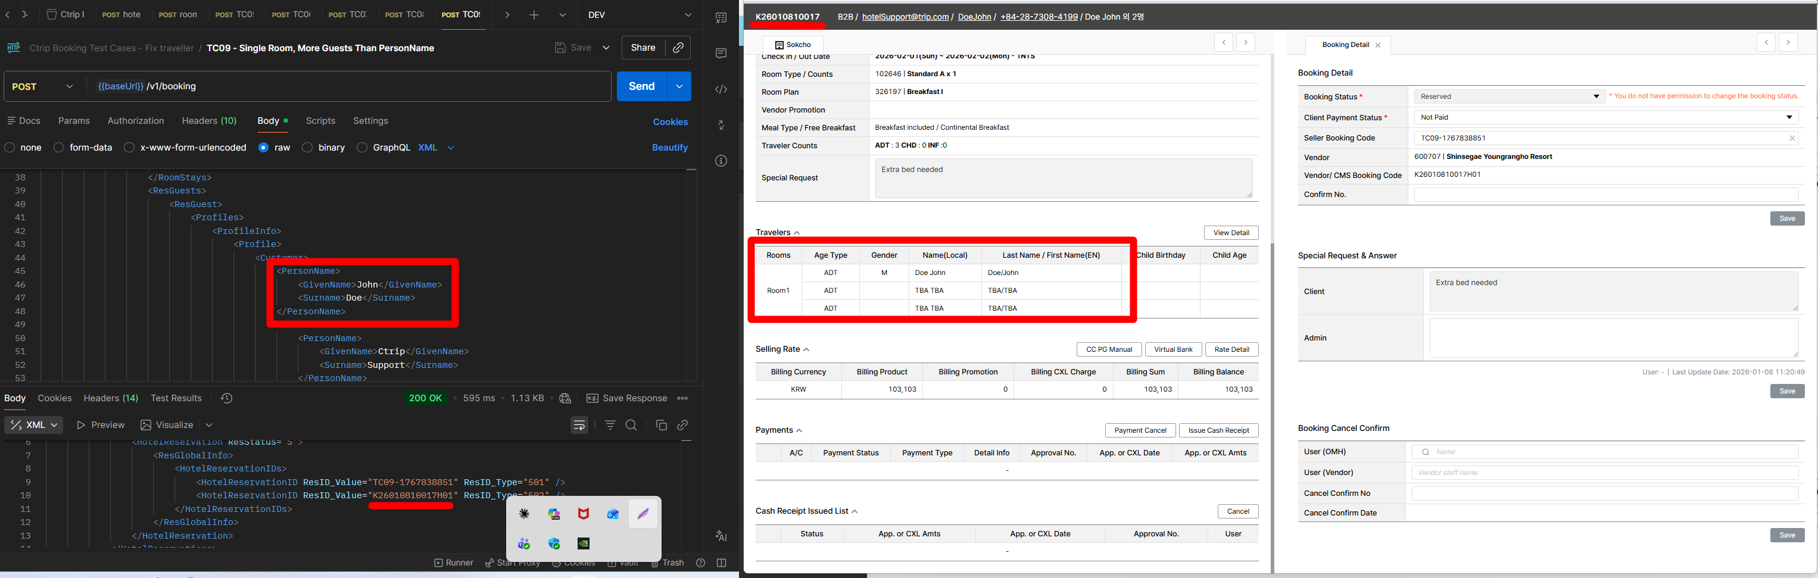The image size is (1818, 578).
Task: Open the Booking Status dropdown
Action: tap(1509, 96)
